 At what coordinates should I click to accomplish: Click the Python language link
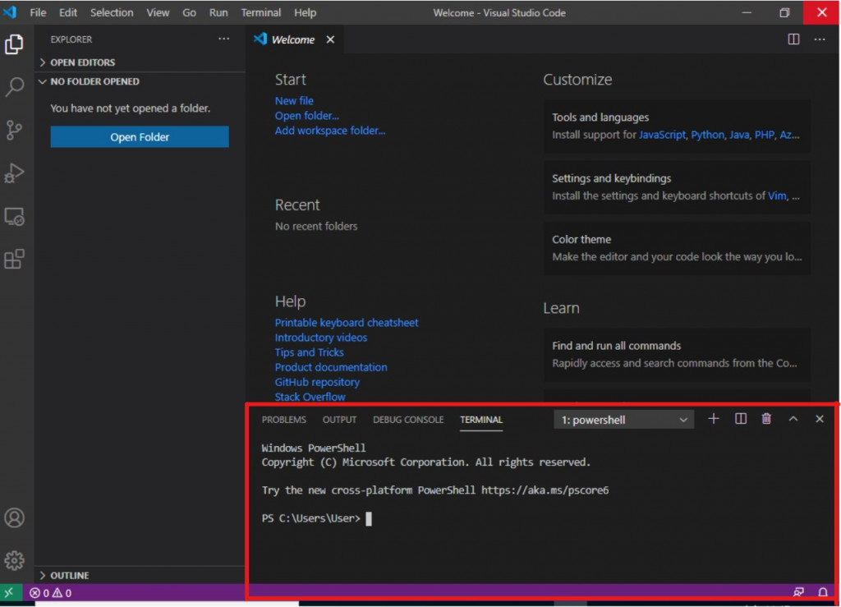click(707, 136)
